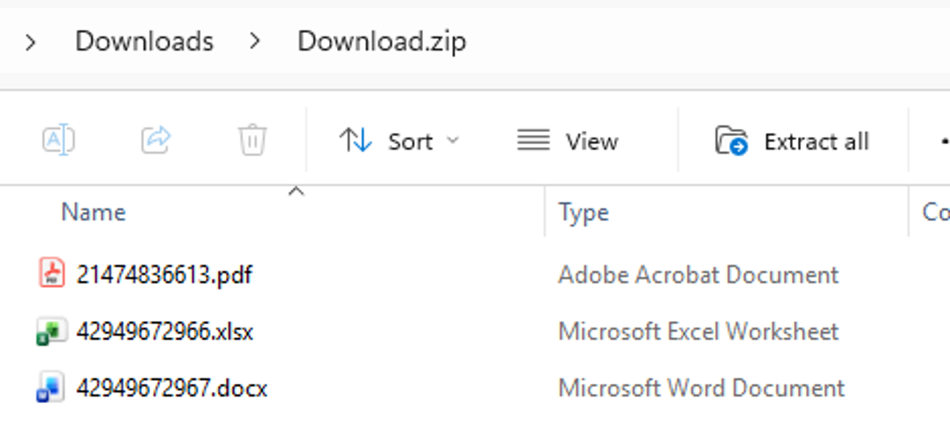Sort files by Name column header
Screen dimensions: 950x445
pyautogui.click(x=93, y=212)
